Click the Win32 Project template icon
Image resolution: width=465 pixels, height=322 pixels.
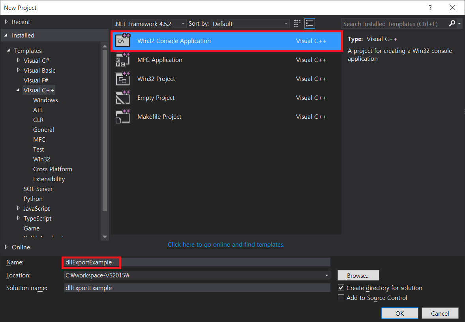123,79
